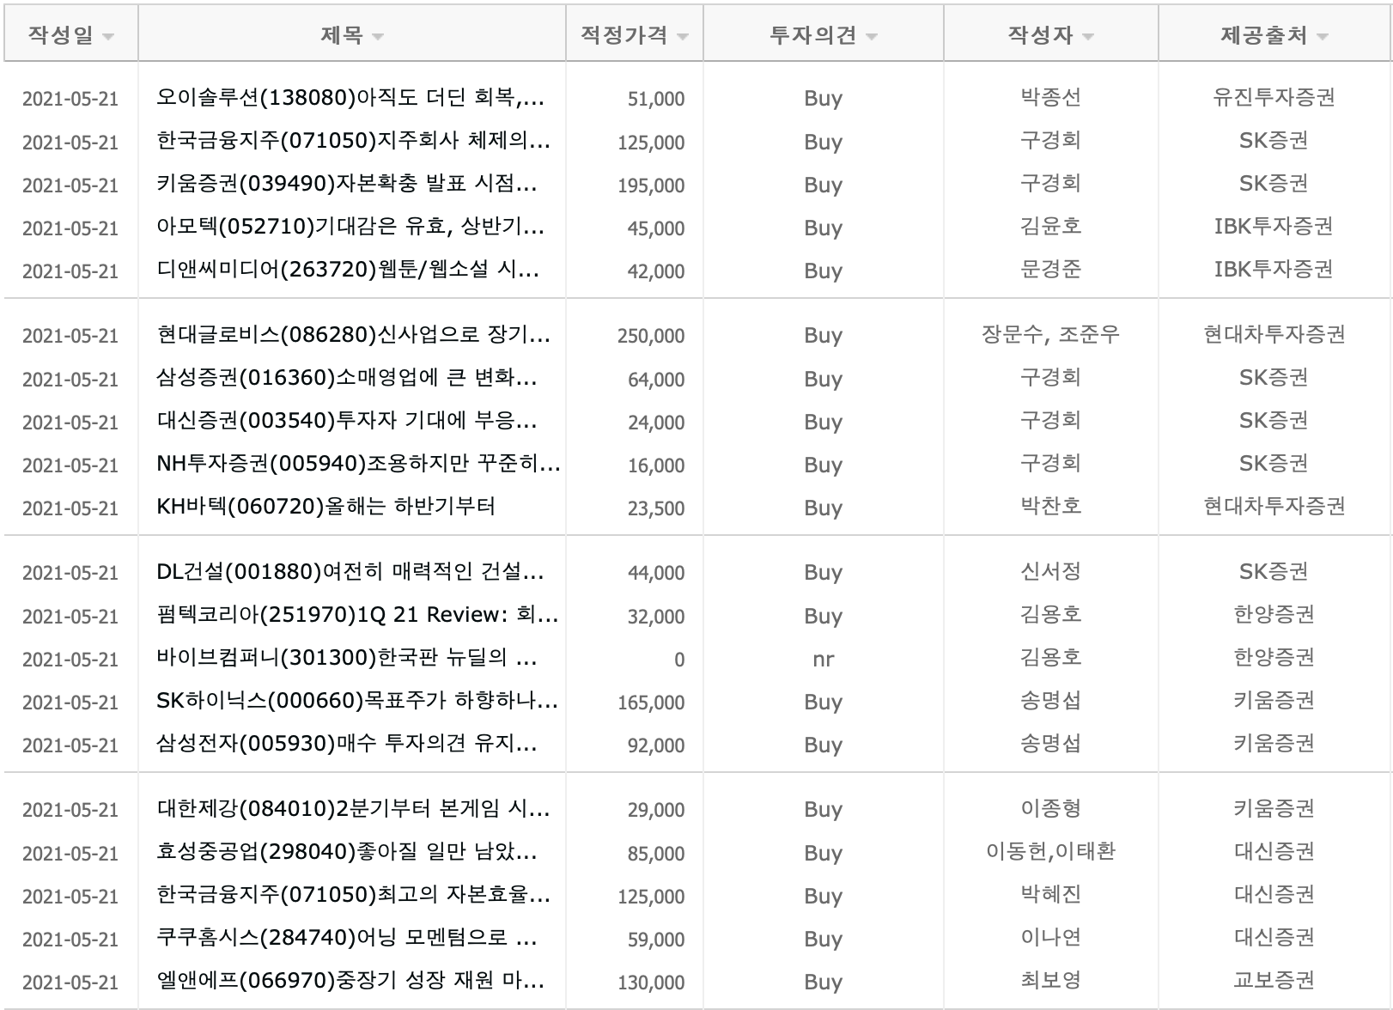The image size is (1393, 1010).
Task: Open the 오이솔루션(138080) report title
Action: tap(350, 98)
